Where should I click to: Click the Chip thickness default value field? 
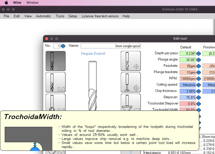187,91
